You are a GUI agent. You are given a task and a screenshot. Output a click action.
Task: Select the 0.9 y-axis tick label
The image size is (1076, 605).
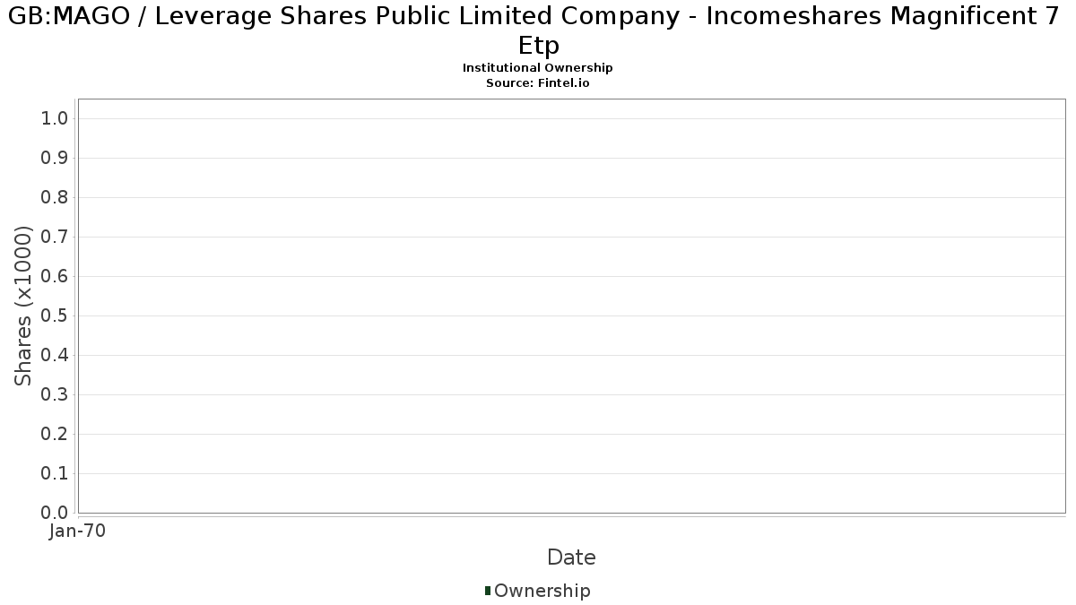pos(56,159)
